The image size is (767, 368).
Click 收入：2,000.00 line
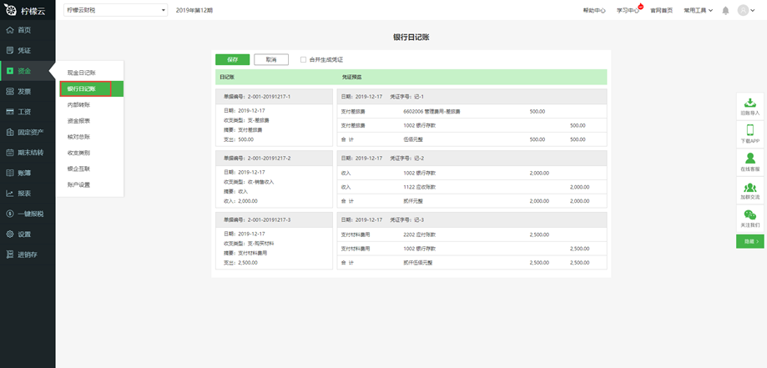pyautogui.click(x=240, y=200)
